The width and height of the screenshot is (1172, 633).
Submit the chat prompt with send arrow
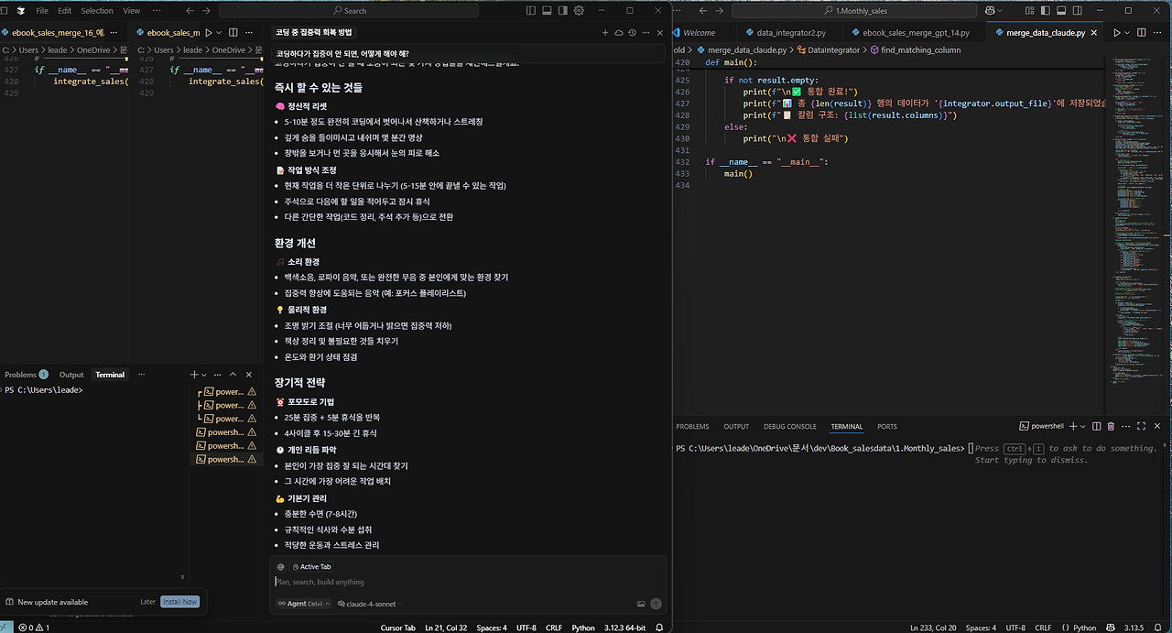tap(656, 603)
